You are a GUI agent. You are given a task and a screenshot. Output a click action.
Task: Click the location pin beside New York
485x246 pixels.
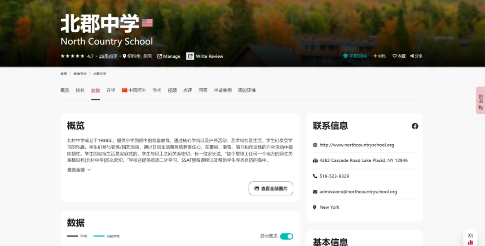[314, 207]
